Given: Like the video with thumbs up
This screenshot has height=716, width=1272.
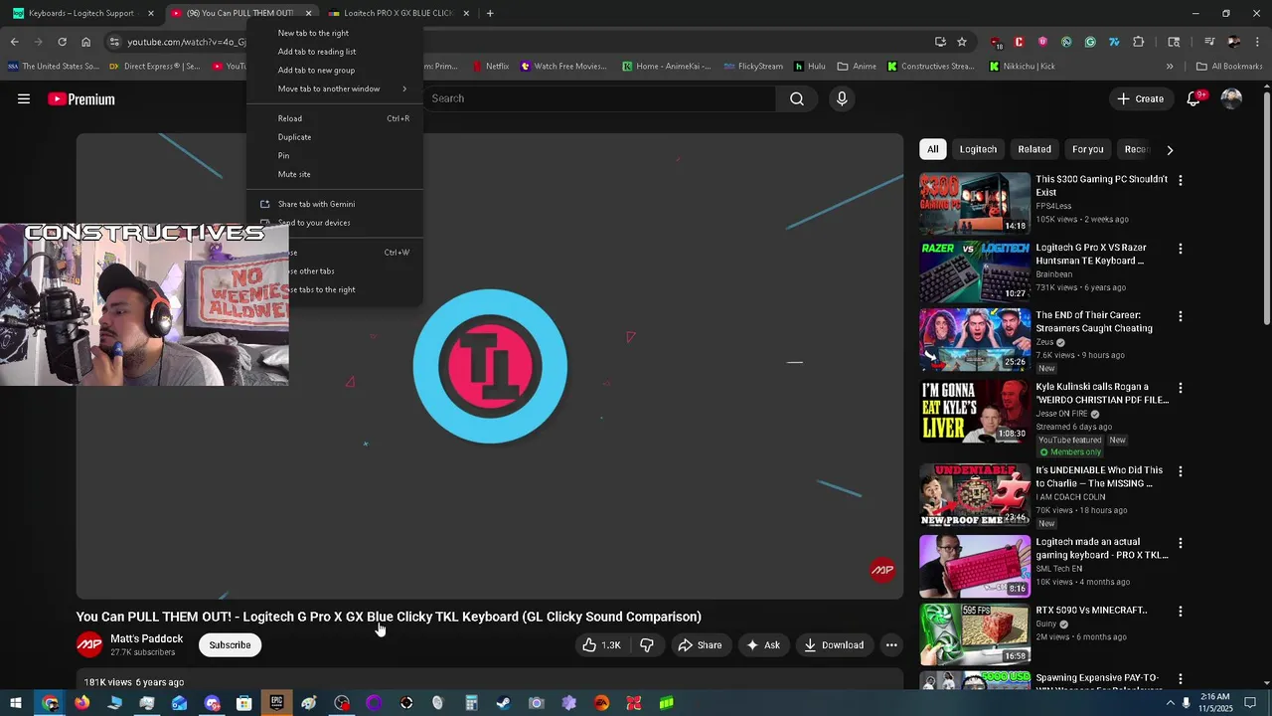Looking at the screenshot, I should 601,645.
